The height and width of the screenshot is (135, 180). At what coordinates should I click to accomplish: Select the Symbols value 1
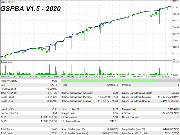178,85
